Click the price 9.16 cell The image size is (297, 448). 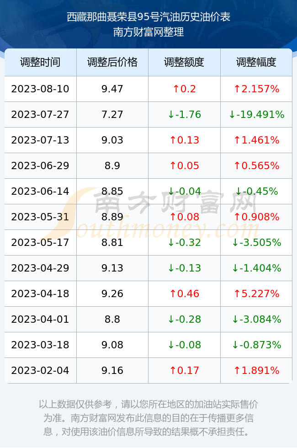click(x=112, y=371)
